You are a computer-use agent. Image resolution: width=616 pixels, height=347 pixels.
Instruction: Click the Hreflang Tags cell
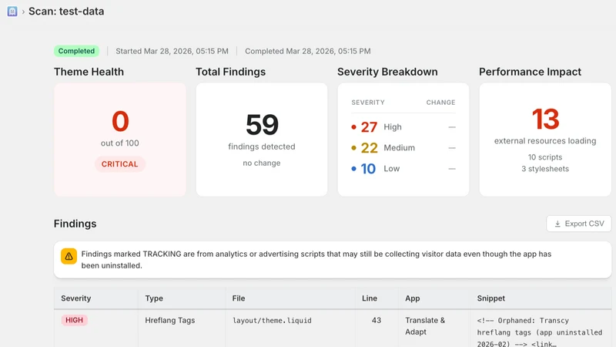(169, 320)
